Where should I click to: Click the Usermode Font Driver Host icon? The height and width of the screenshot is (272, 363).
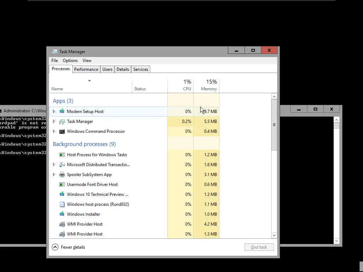62,185
